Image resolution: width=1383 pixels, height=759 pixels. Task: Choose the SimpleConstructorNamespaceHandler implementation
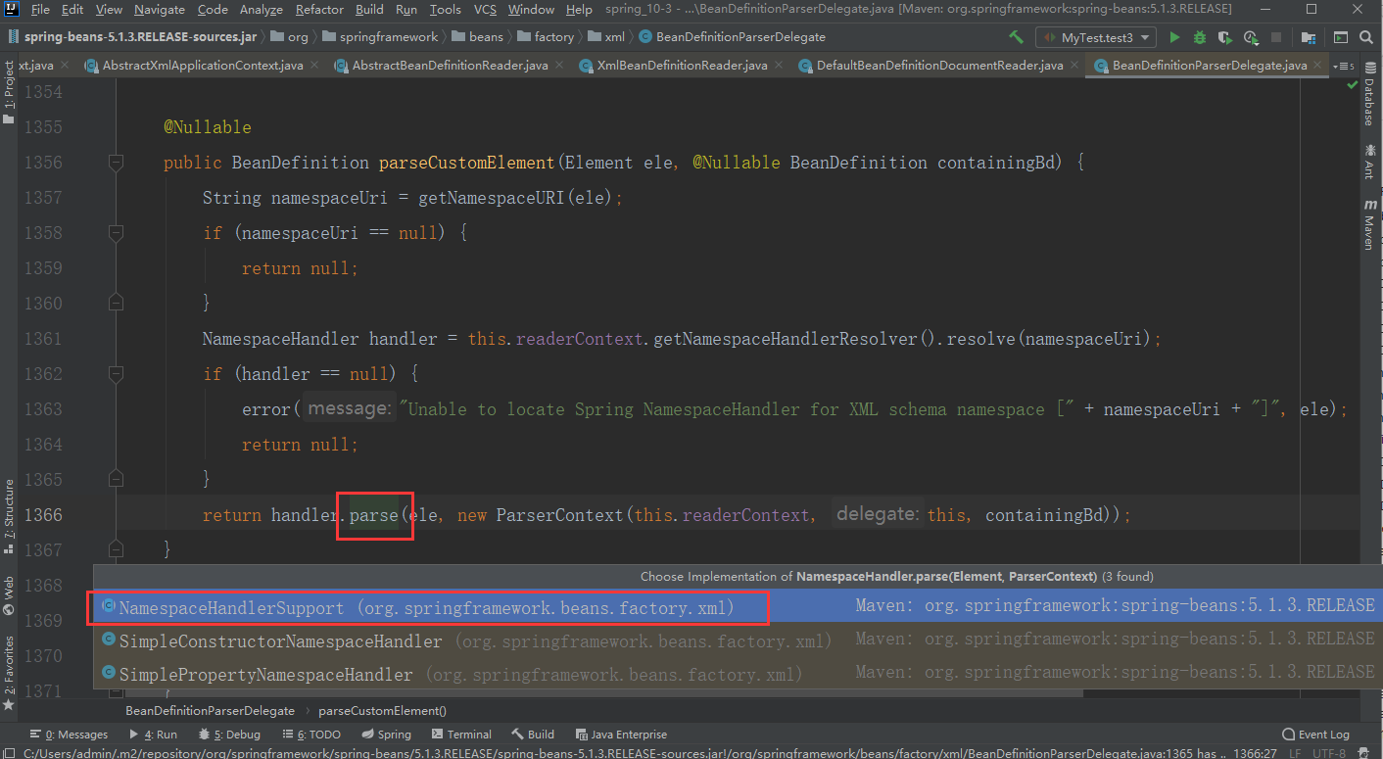(736, 640)
